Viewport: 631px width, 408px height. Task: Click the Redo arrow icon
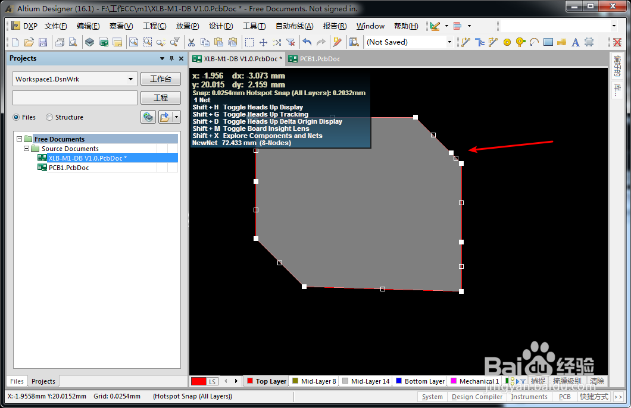[321, 42]
